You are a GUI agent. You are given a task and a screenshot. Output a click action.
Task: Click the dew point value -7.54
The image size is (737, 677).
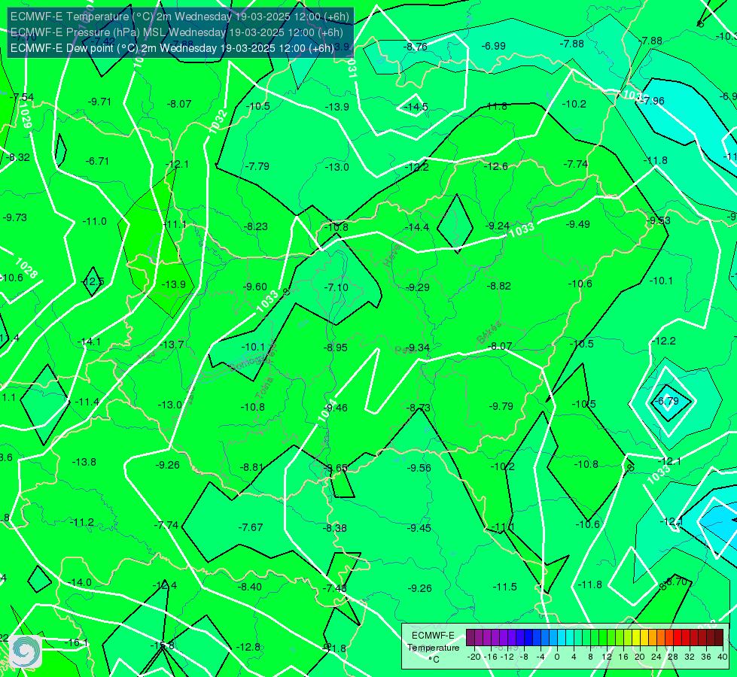click(23, 97)
